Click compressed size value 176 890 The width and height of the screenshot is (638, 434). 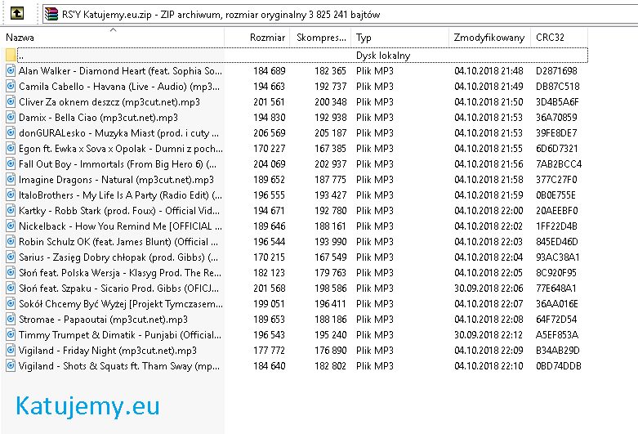click(x=330, y=351)
